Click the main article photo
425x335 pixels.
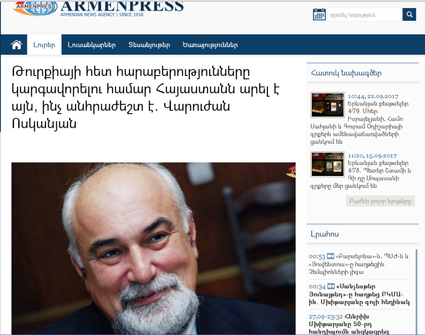[153, 248]
